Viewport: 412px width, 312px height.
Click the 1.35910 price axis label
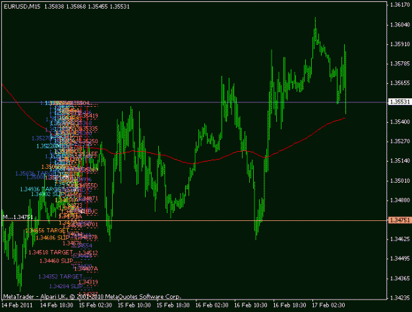400,44
